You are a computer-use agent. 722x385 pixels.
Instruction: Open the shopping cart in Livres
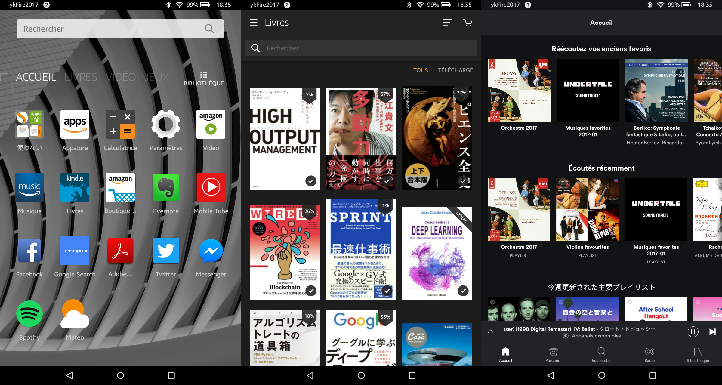pos(467,22)
